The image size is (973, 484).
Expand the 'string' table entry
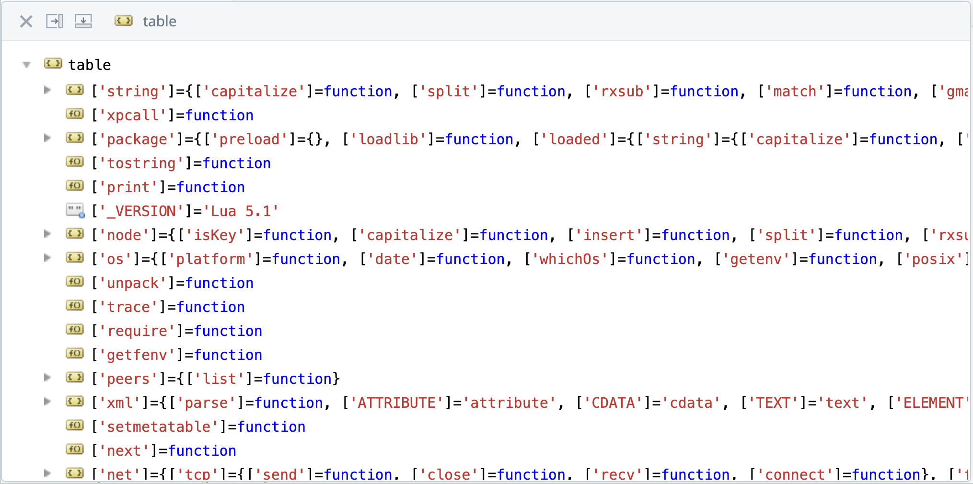(x=47, y=90)
